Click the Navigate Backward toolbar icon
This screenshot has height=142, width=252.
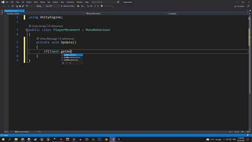click(4, 6)
